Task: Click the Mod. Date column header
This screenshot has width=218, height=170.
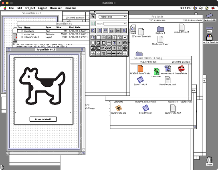Action: (75, 27)
